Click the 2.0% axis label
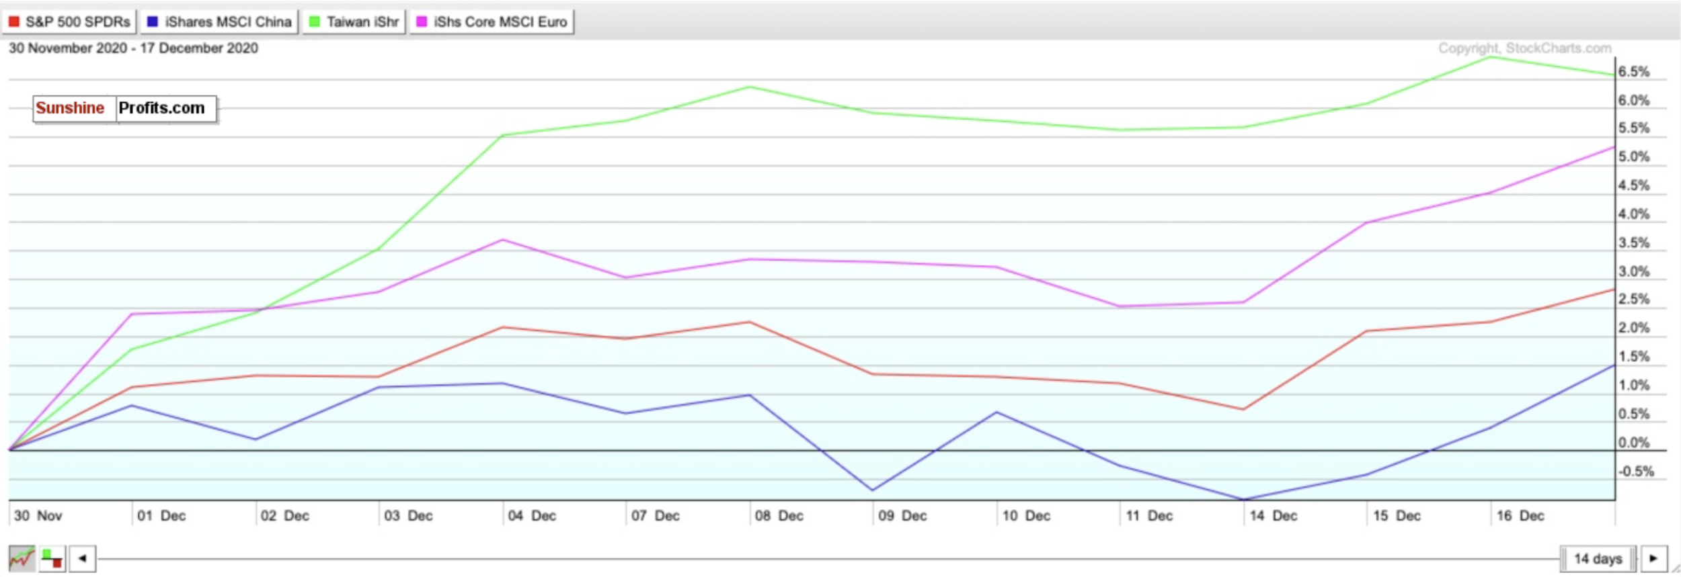 [1634, 328]
